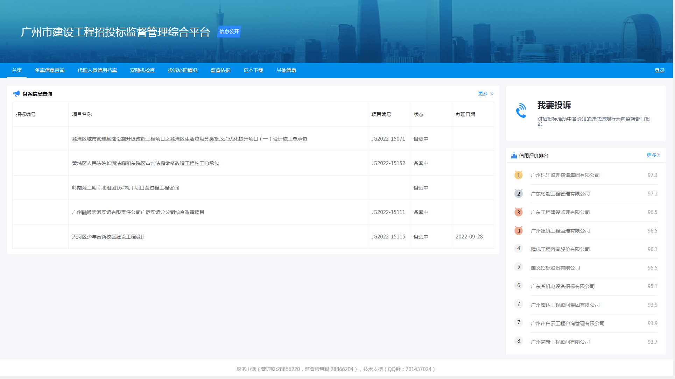Click the phone icon for 我要投诉

tap(521, 110)
